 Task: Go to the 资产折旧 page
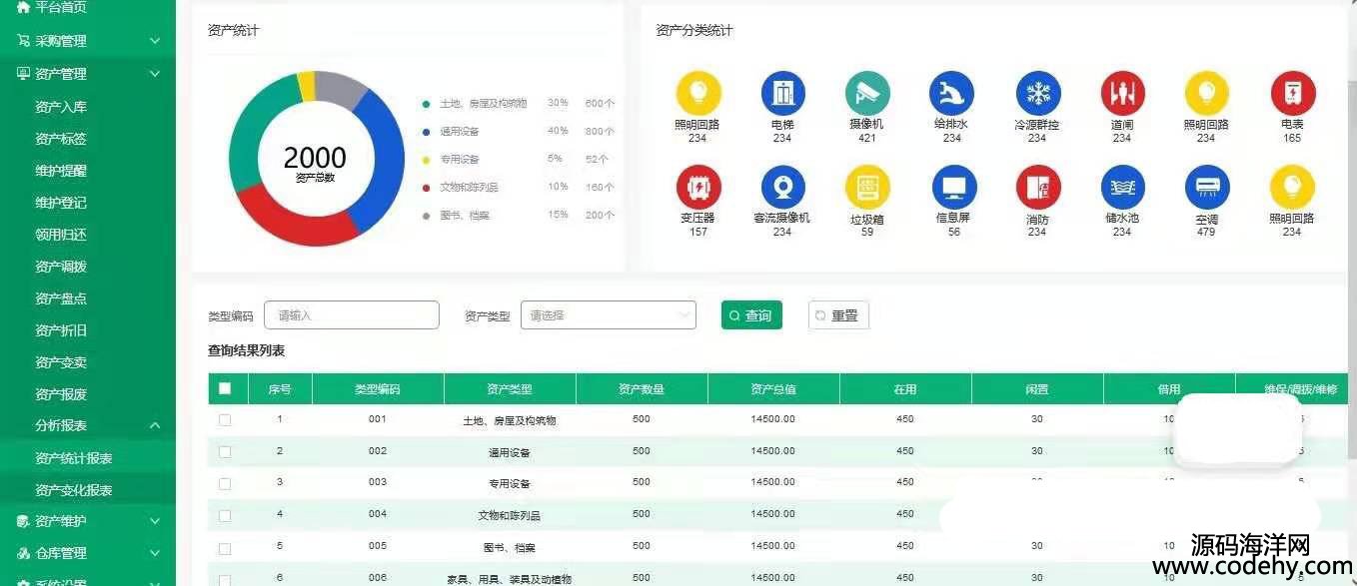point(61,330)
